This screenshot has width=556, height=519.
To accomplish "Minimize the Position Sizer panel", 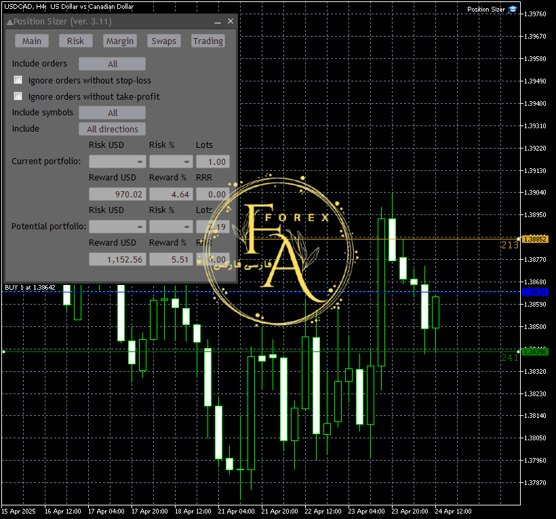I will tap(218, 22).
